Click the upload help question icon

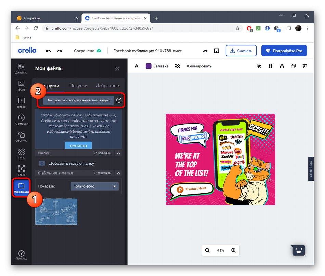click(x=119, y=100)
